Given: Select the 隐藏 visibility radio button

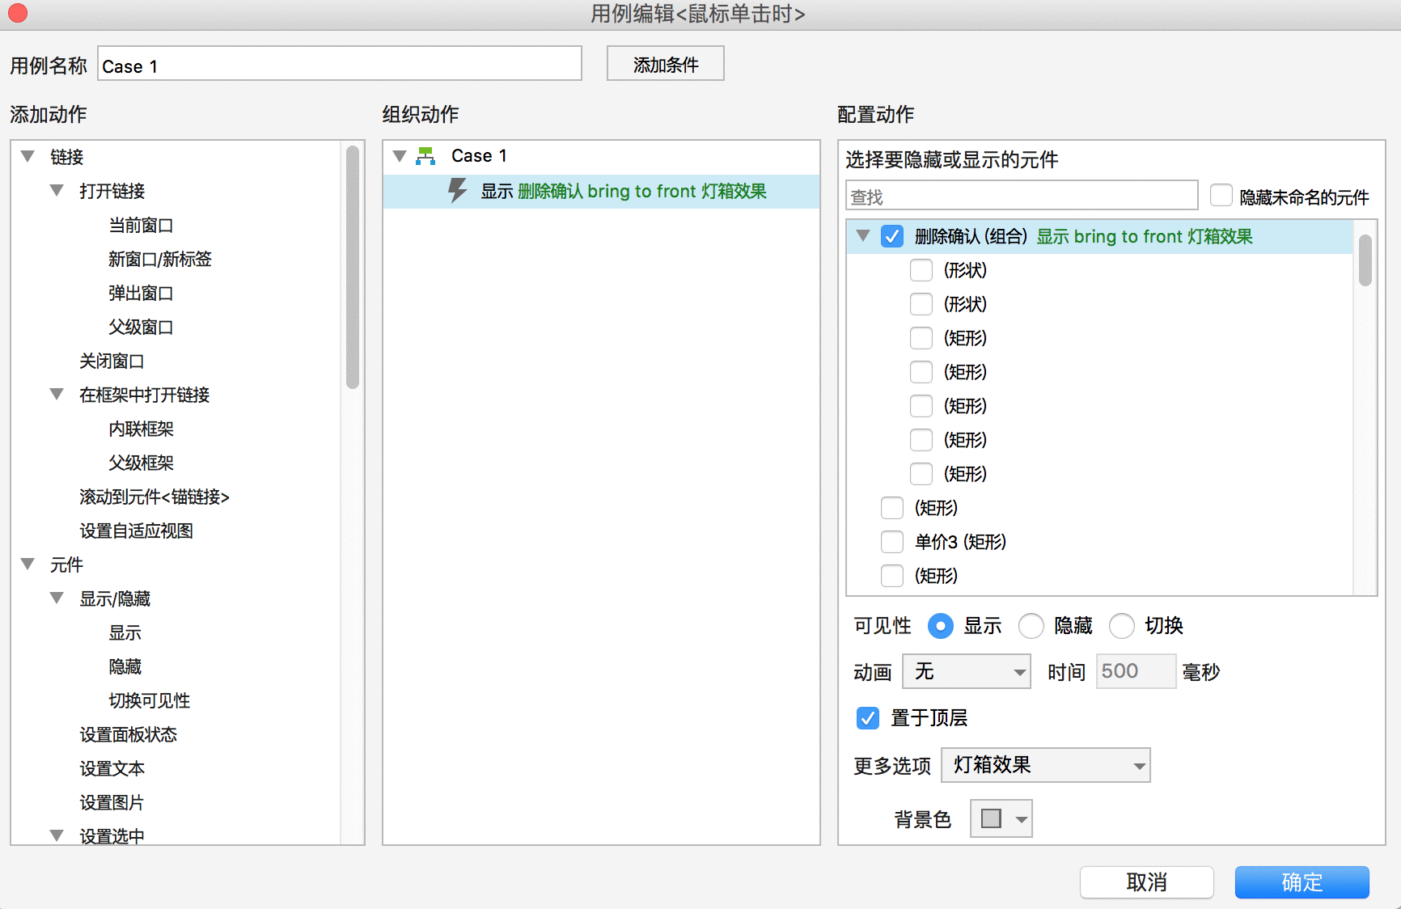Looking at the screenshot, I should tap(1031, 625).
